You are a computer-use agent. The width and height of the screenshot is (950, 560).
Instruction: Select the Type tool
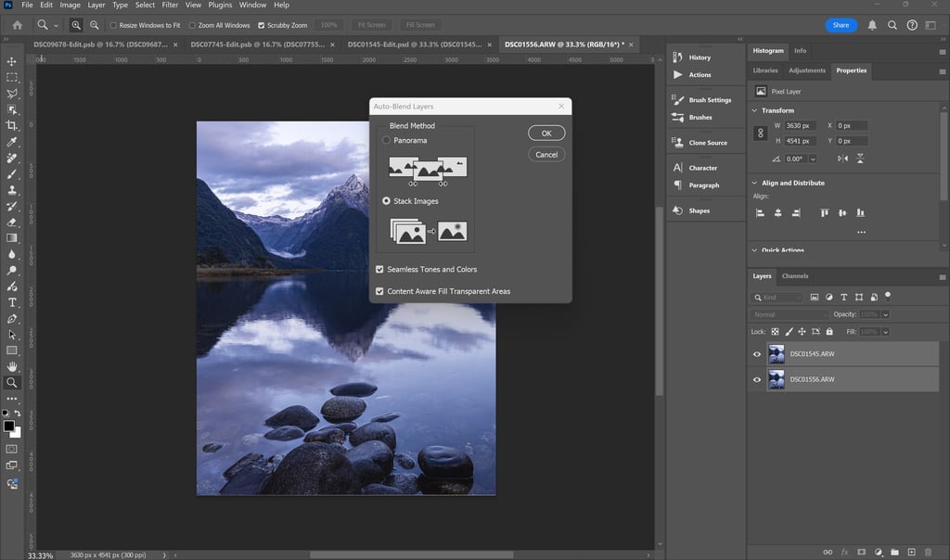(x=12, y=302)
